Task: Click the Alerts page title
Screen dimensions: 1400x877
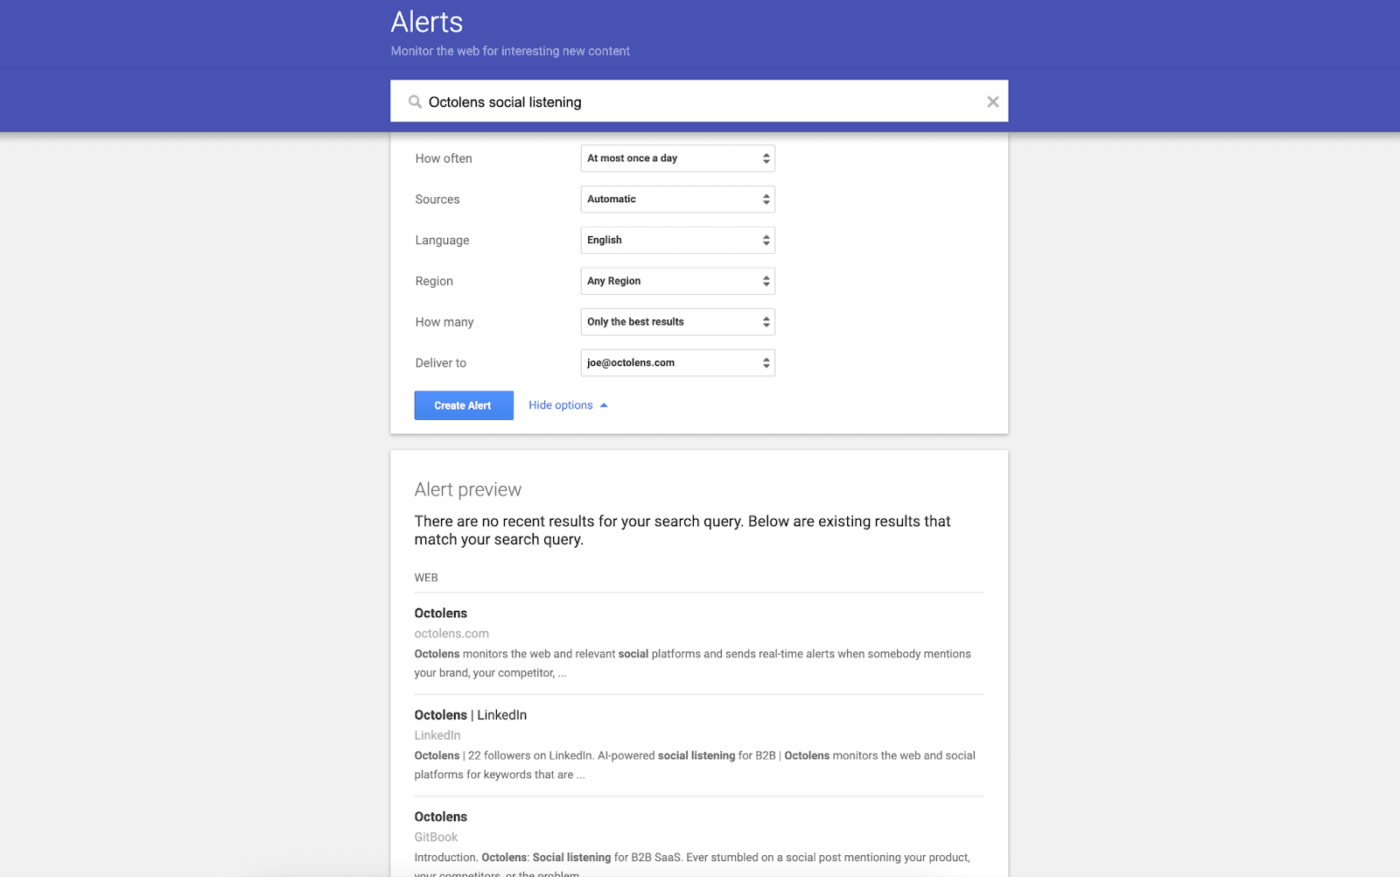Action: 426,22
